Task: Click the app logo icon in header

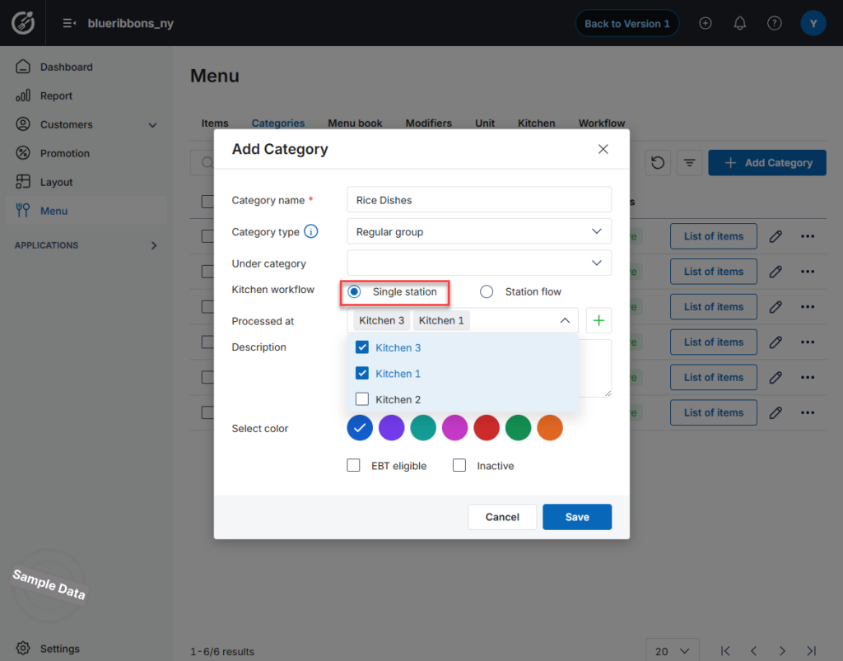Action: (23, 23)
